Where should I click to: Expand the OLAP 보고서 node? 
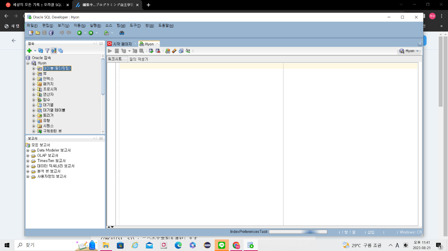tap(28, 156)
